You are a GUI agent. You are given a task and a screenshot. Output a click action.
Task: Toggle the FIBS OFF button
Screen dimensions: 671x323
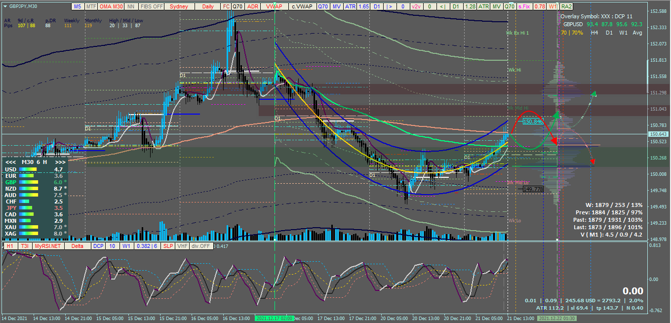pyautogui.click(x=152, y=6)
